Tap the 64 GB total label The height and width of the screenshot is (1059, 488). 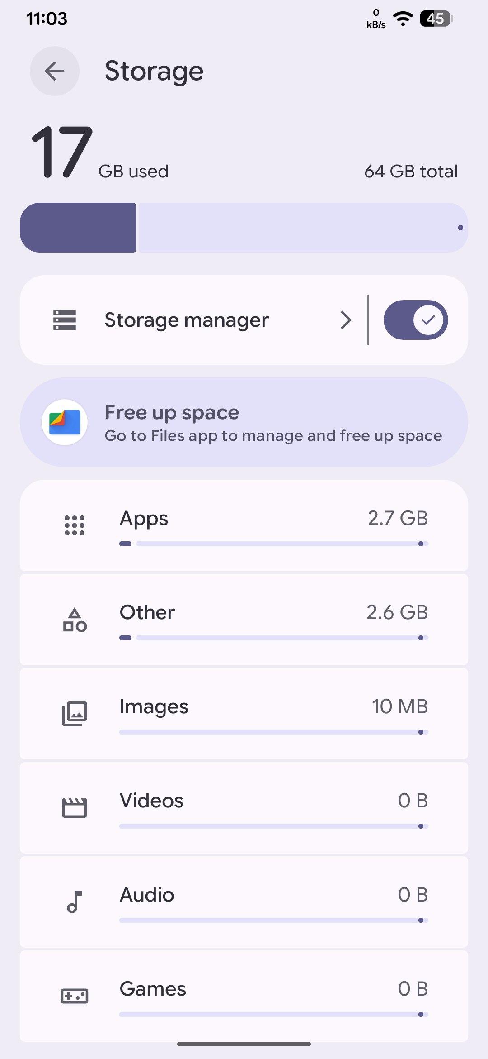(x=411, y=172)
